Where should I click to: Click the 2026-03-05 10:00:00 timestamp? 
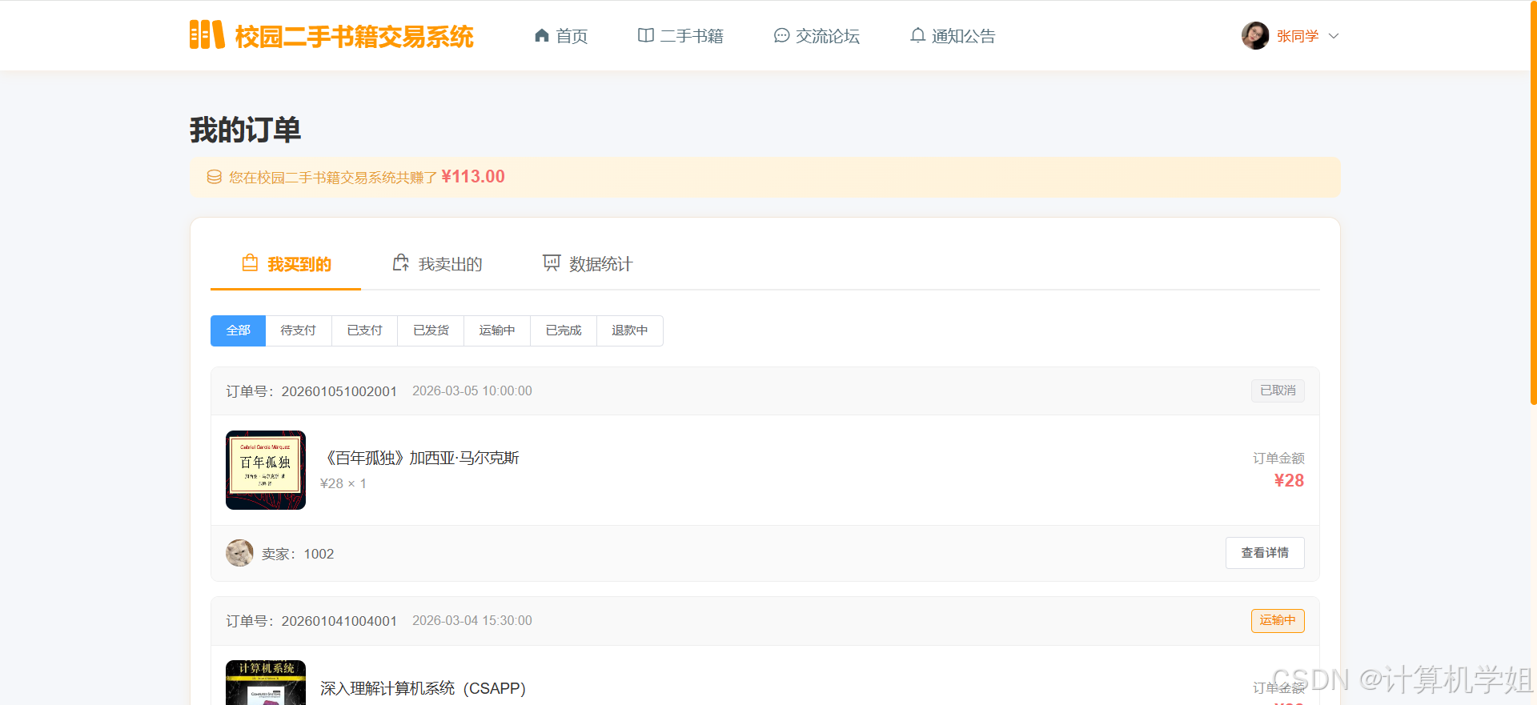(472, 391)
